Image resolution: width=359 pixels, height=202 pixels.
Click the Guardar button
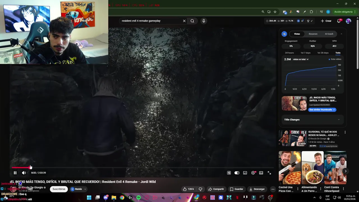pyautogui.click(x=237, y=189)
